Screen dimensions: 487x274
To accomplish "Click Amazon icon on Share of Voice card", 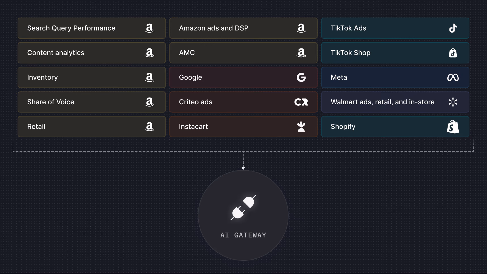I will tap(149, 102).
